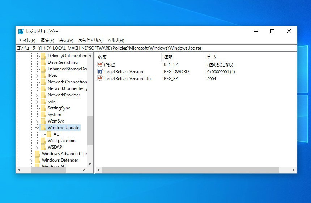
Task: Click the NetworkConnectivity folder icon
Action: tap(43, 88)
